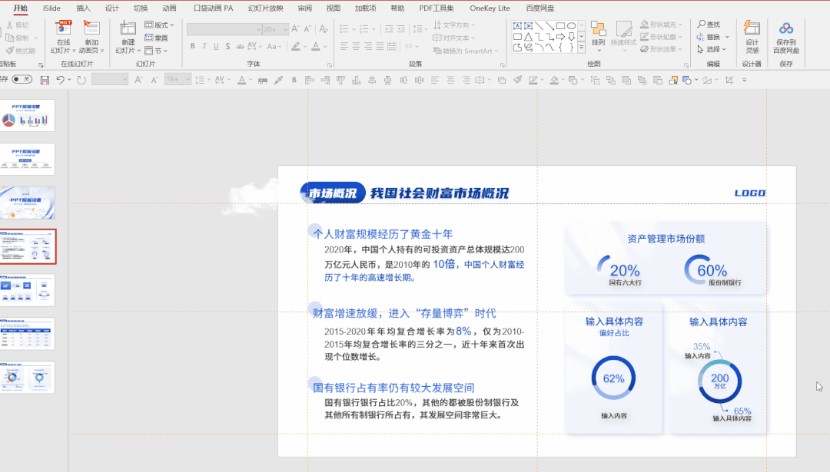The height and width of the screenshot is (472, 830).
Task: Toggle justify alignment in ribbon
Action: point(380,47)
